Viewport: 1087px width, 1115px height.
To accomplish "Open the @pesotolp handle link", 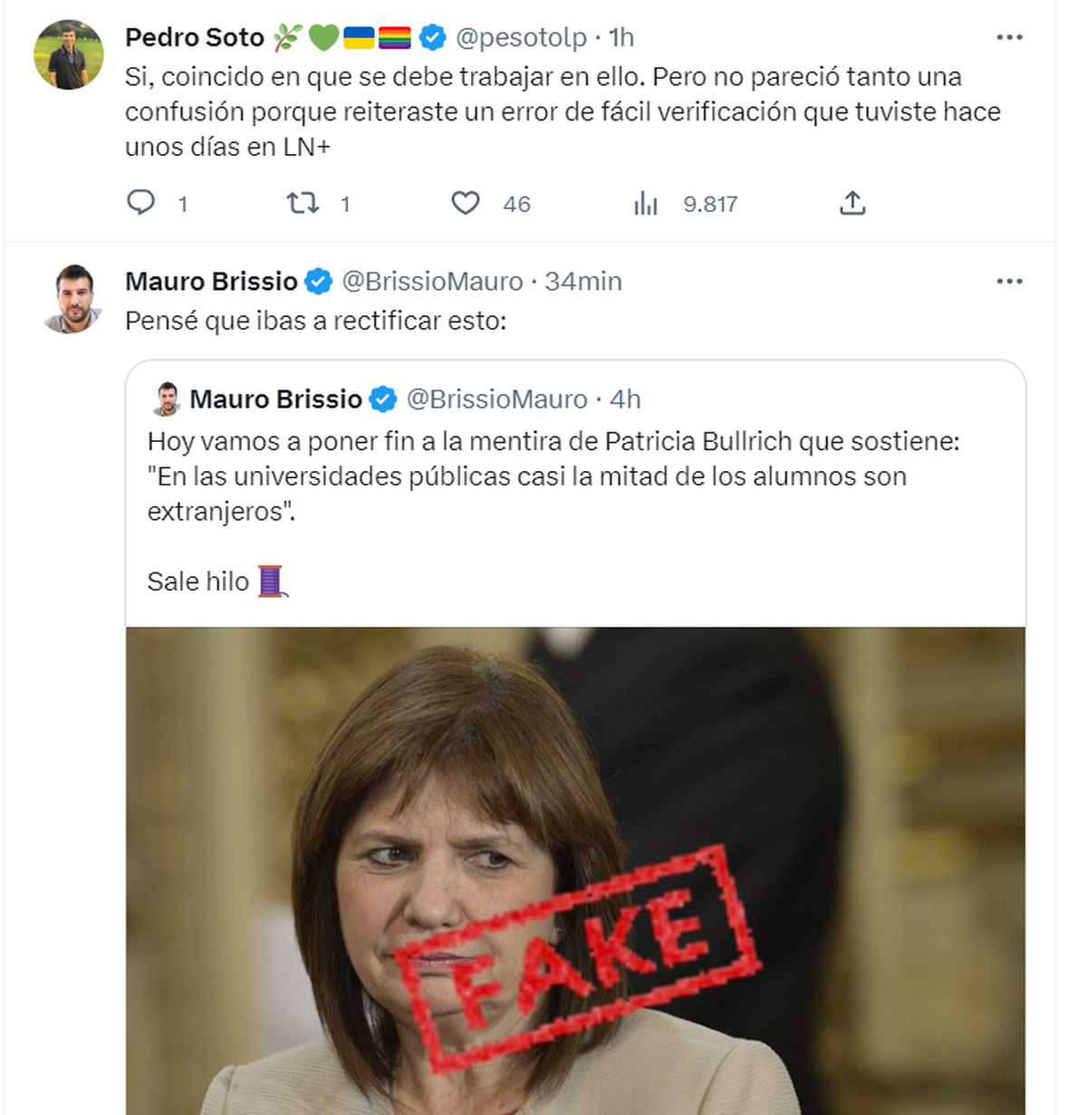I will point(521,37).
